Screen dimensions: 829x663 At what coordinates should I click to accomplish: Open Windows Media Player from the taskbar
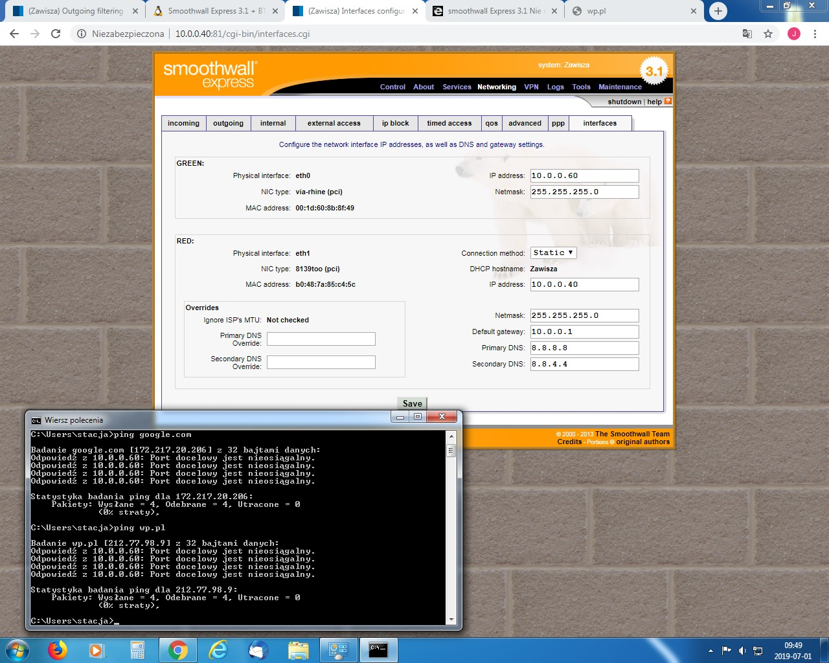(97, 651)
